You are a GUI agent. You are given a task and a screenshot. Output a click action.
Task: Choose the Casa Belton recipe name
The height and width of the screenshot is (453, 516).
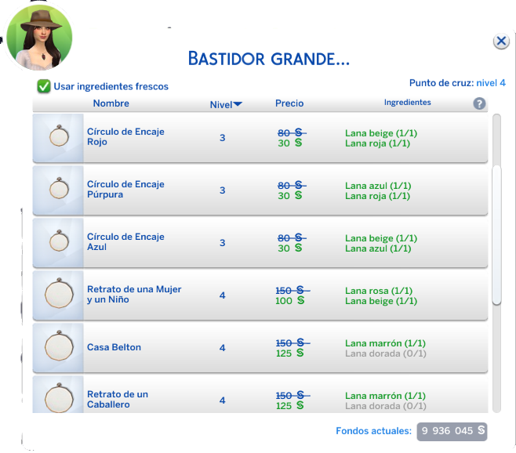114,347
